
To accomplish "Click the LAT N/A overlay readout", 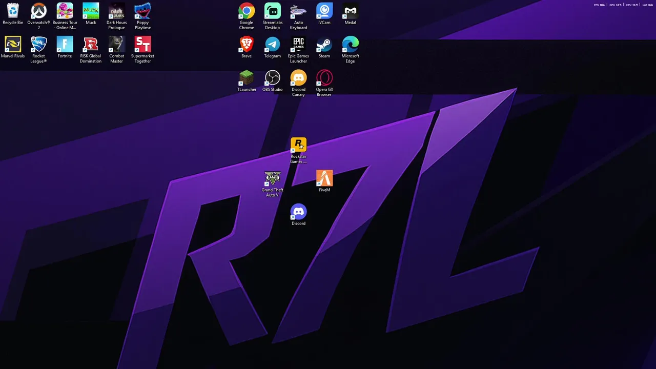I will 647,5.
